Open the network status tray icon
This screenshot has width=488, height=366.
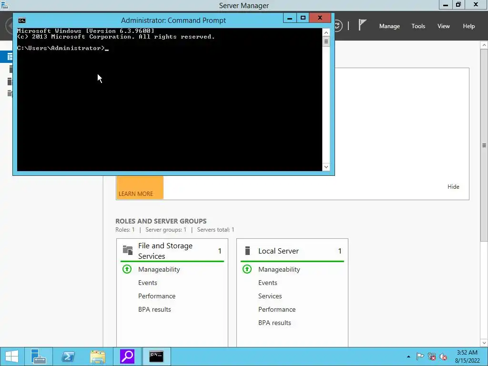432,356
